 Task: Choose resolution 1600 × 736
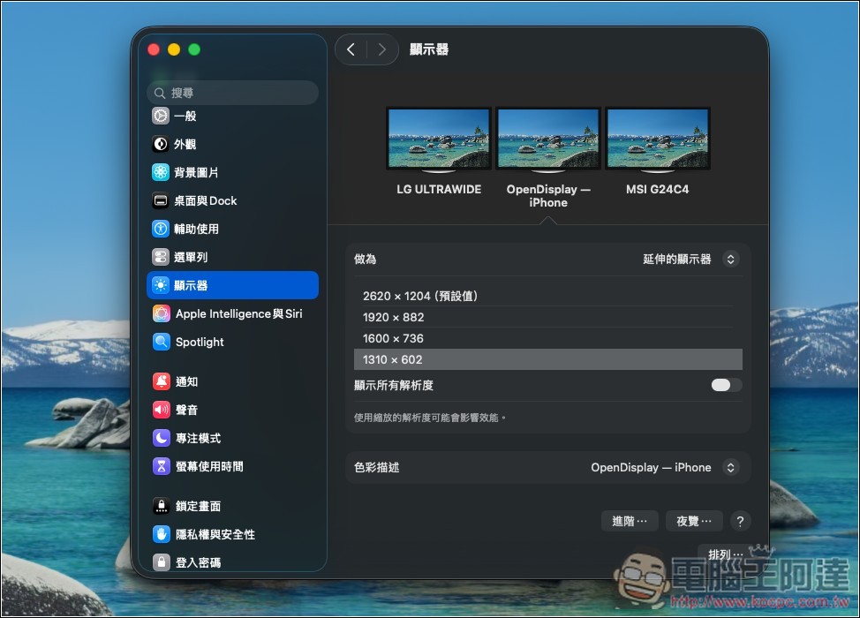548,338
